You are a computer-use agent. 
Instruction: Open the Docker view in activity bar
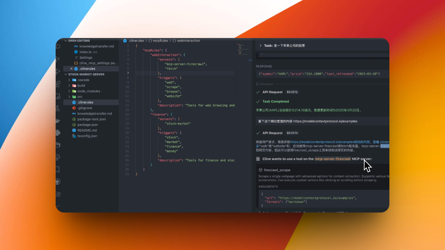(58, 120)
